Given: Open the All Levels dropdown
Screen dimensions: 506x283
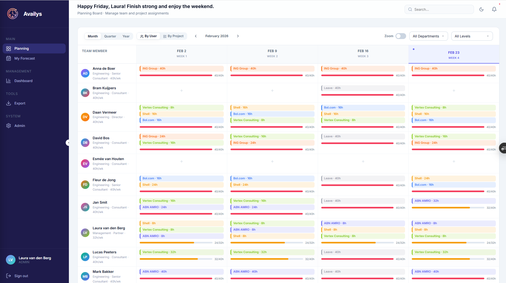Looking at the screenshot, I should 472,36.
